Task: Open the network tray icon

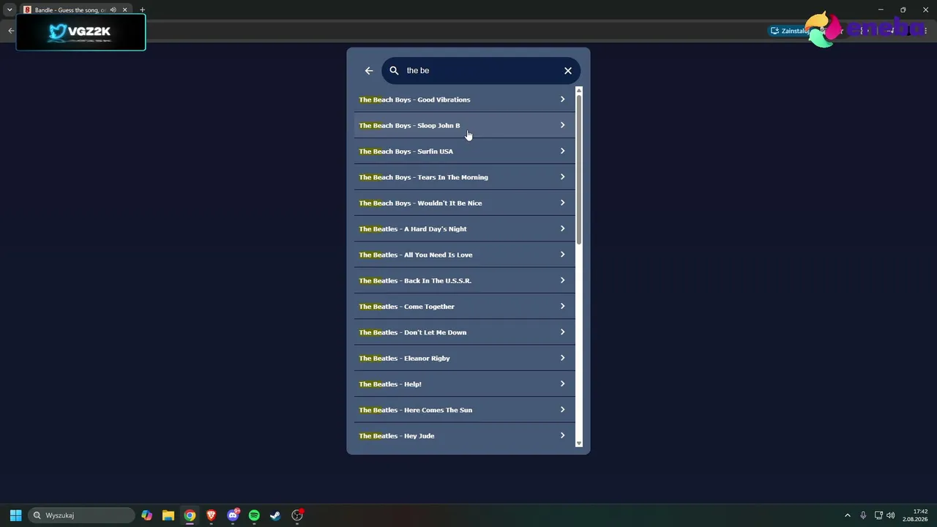Action: 878,515
